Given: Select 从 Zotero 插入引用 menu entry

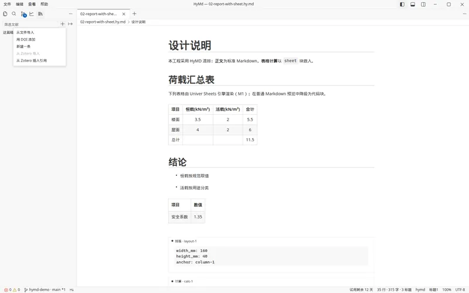Looking at the screenshot, I should [x=39, y=60].
